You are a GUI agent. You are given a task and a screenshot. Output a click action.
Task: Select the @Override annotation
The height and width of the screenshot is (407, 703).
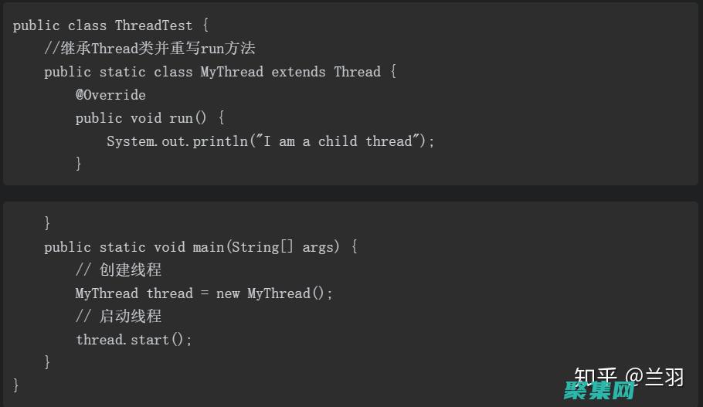click(110, 95)
